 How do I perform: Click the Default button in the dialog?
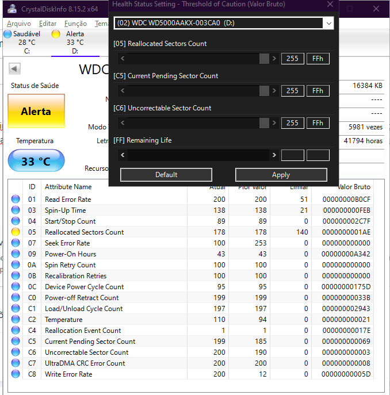166,175
